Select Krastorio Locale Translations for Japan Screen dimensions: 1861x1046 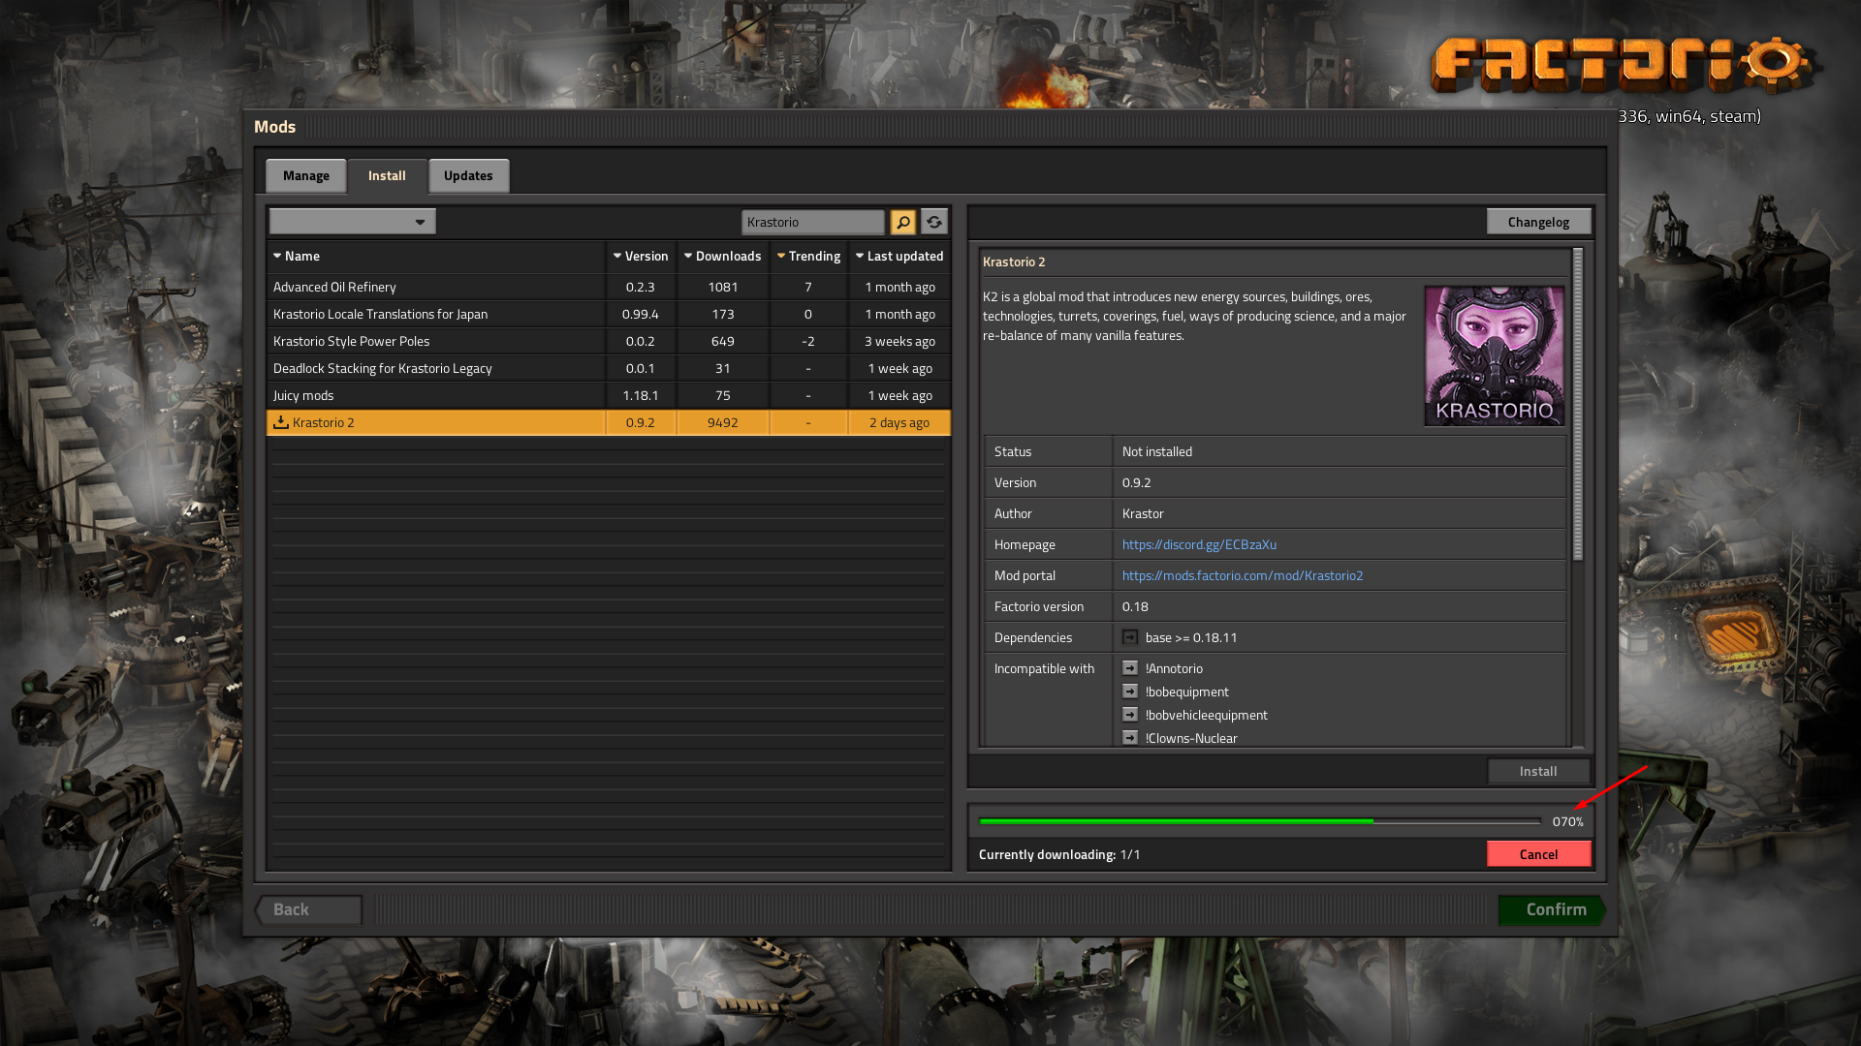tap(609, 314)
